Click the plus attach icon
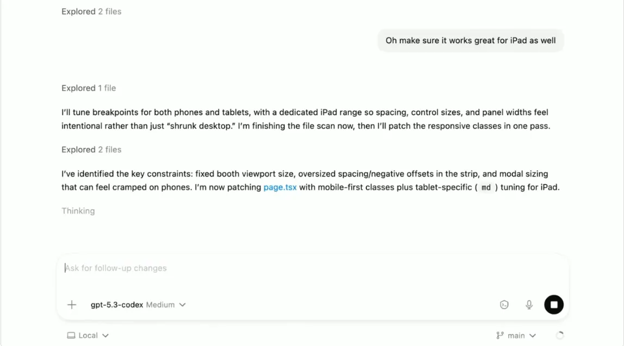Screen dimensions: 624x346 (x=72, y=305)
